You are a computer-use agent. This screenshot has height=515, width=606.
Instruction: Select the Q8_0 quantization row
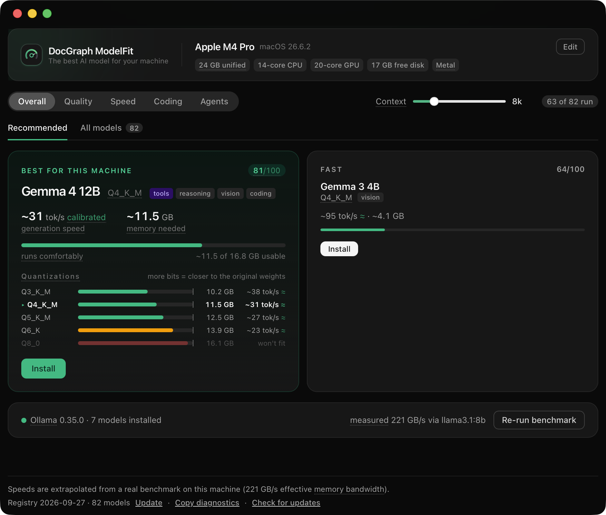tap(153, 343)
